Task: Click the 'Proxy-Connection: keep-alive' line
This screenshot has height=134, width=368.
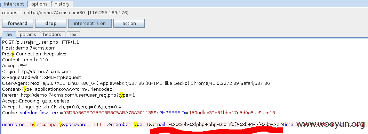Action: point(34,54)
